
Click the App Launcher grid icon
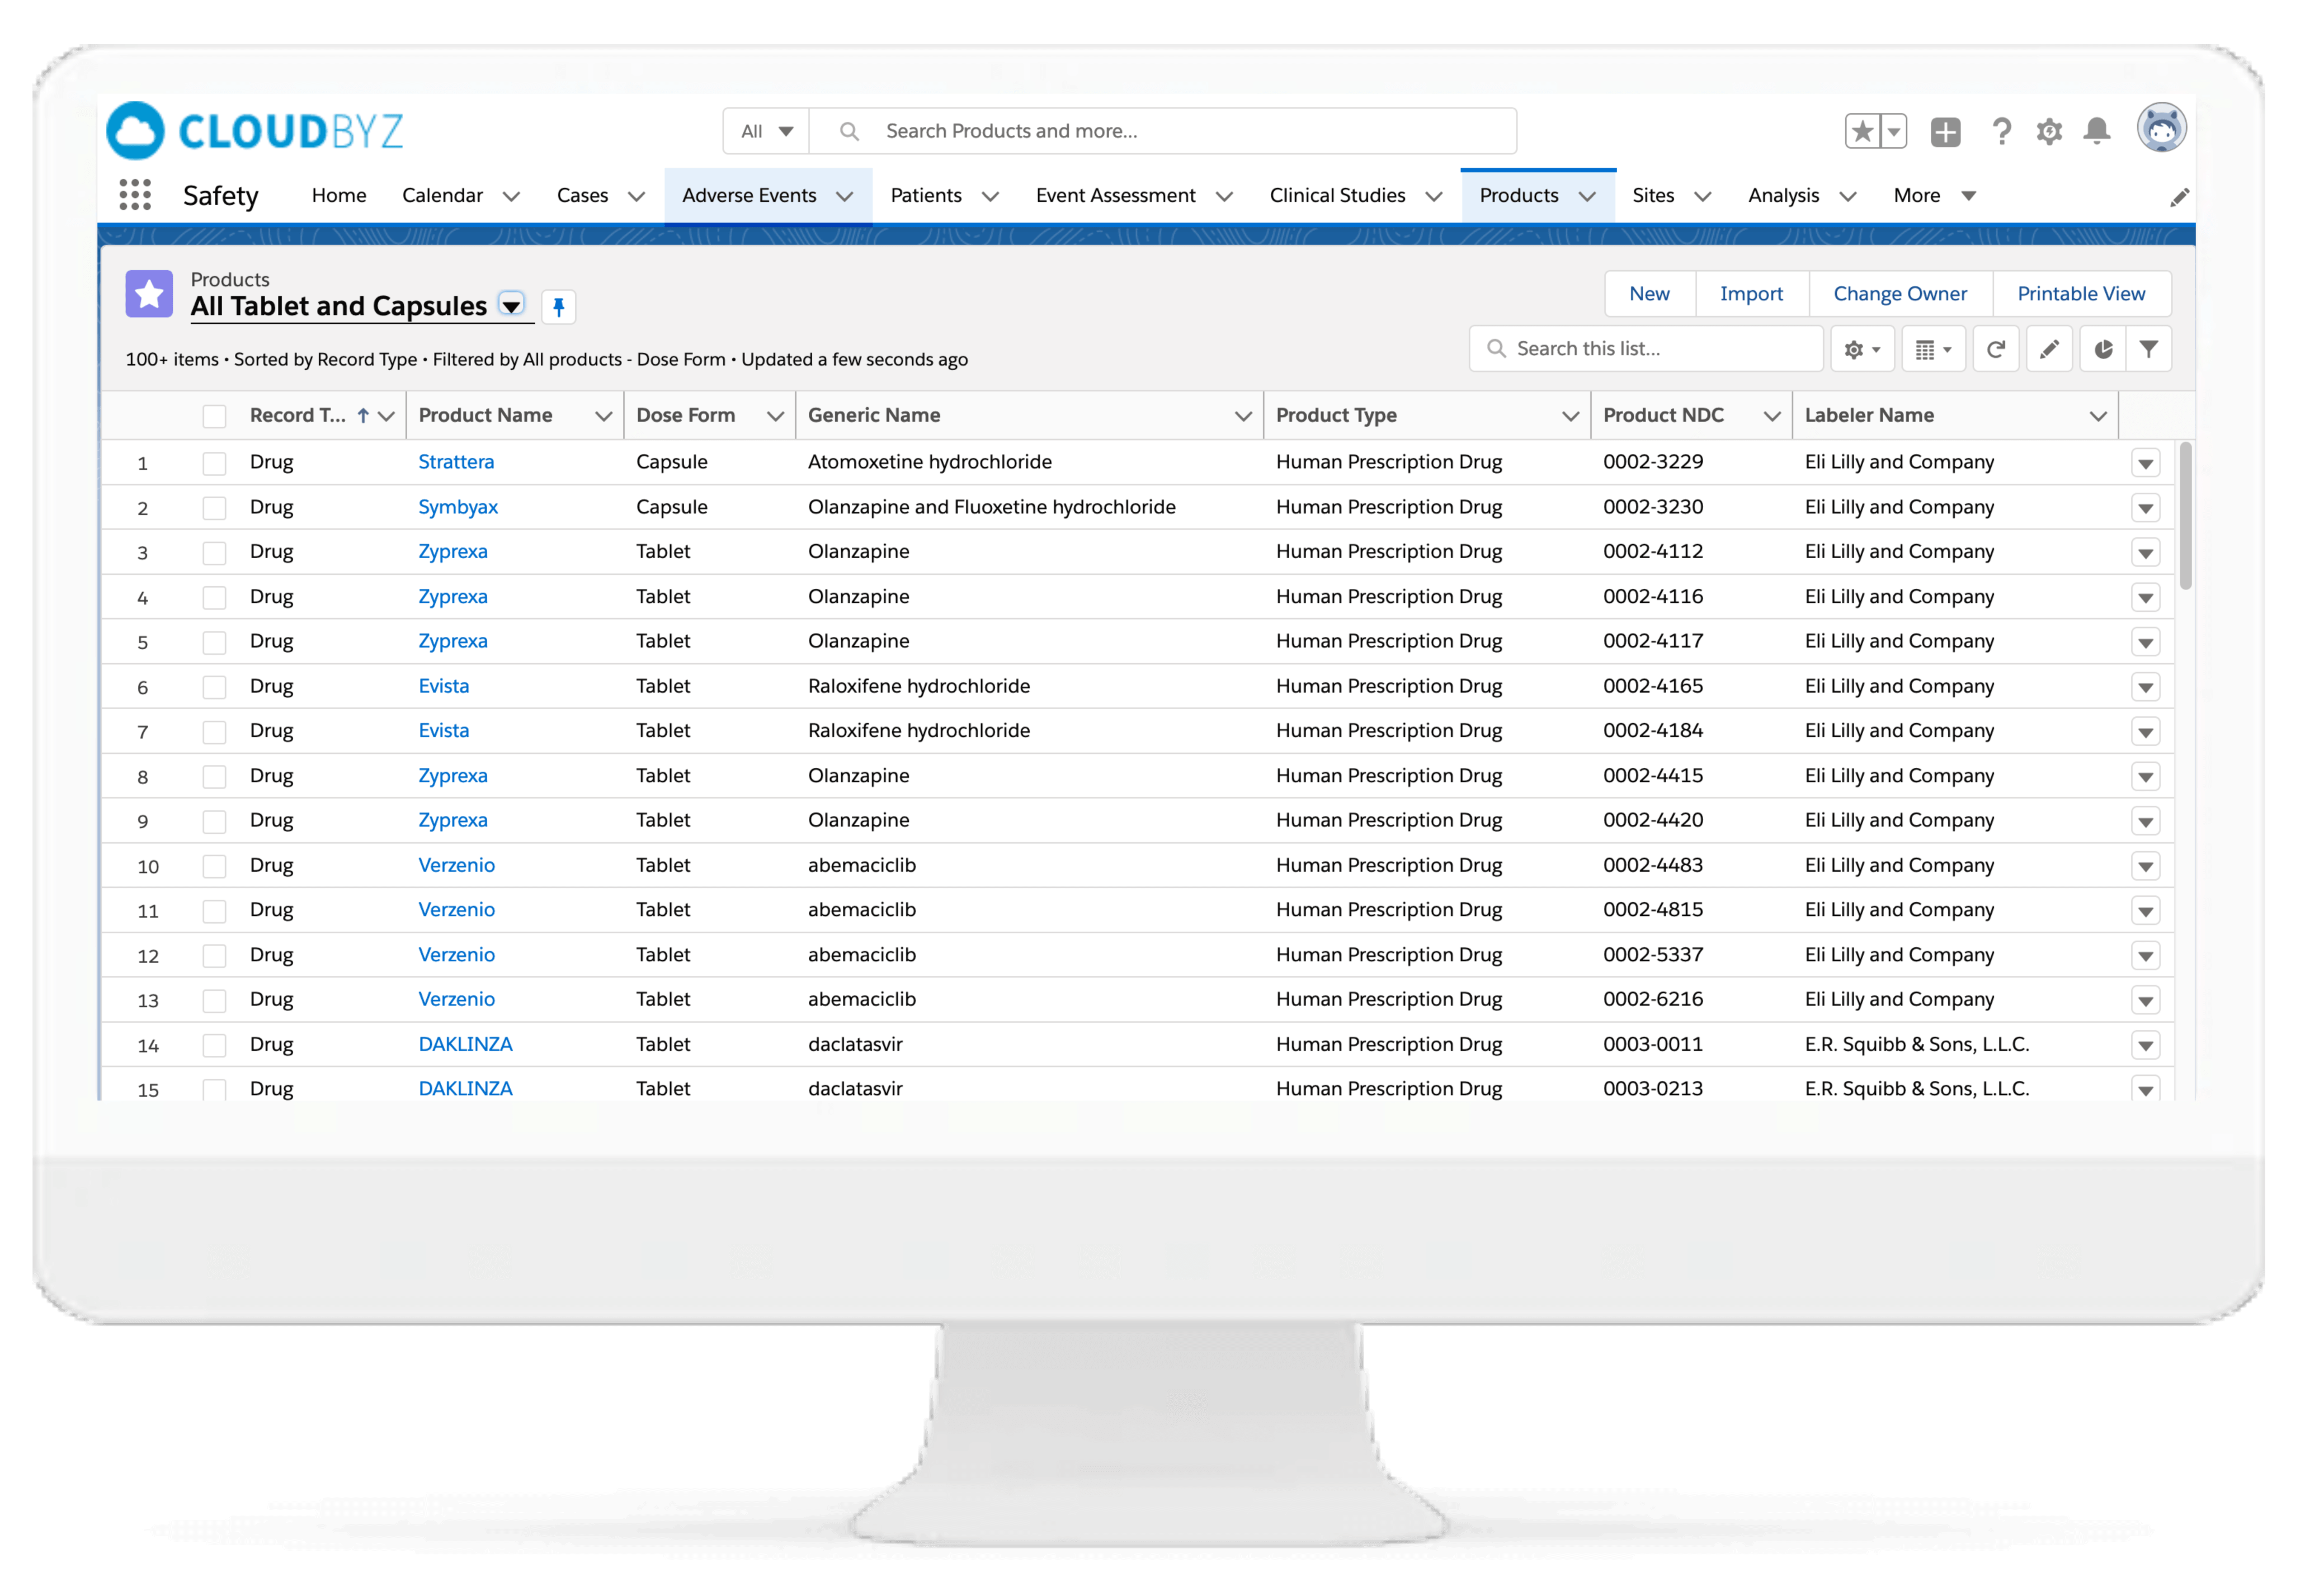(135, 195)
